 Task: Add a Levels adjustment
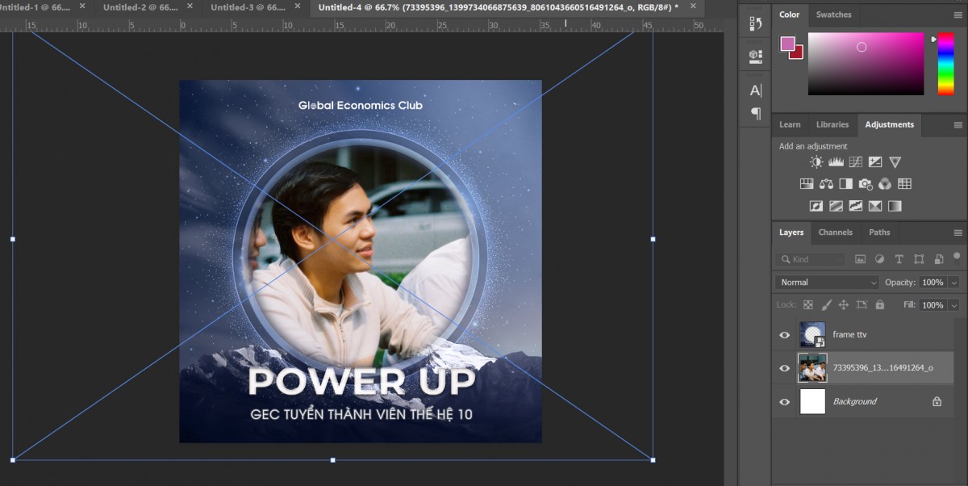(x=836, y=162)
